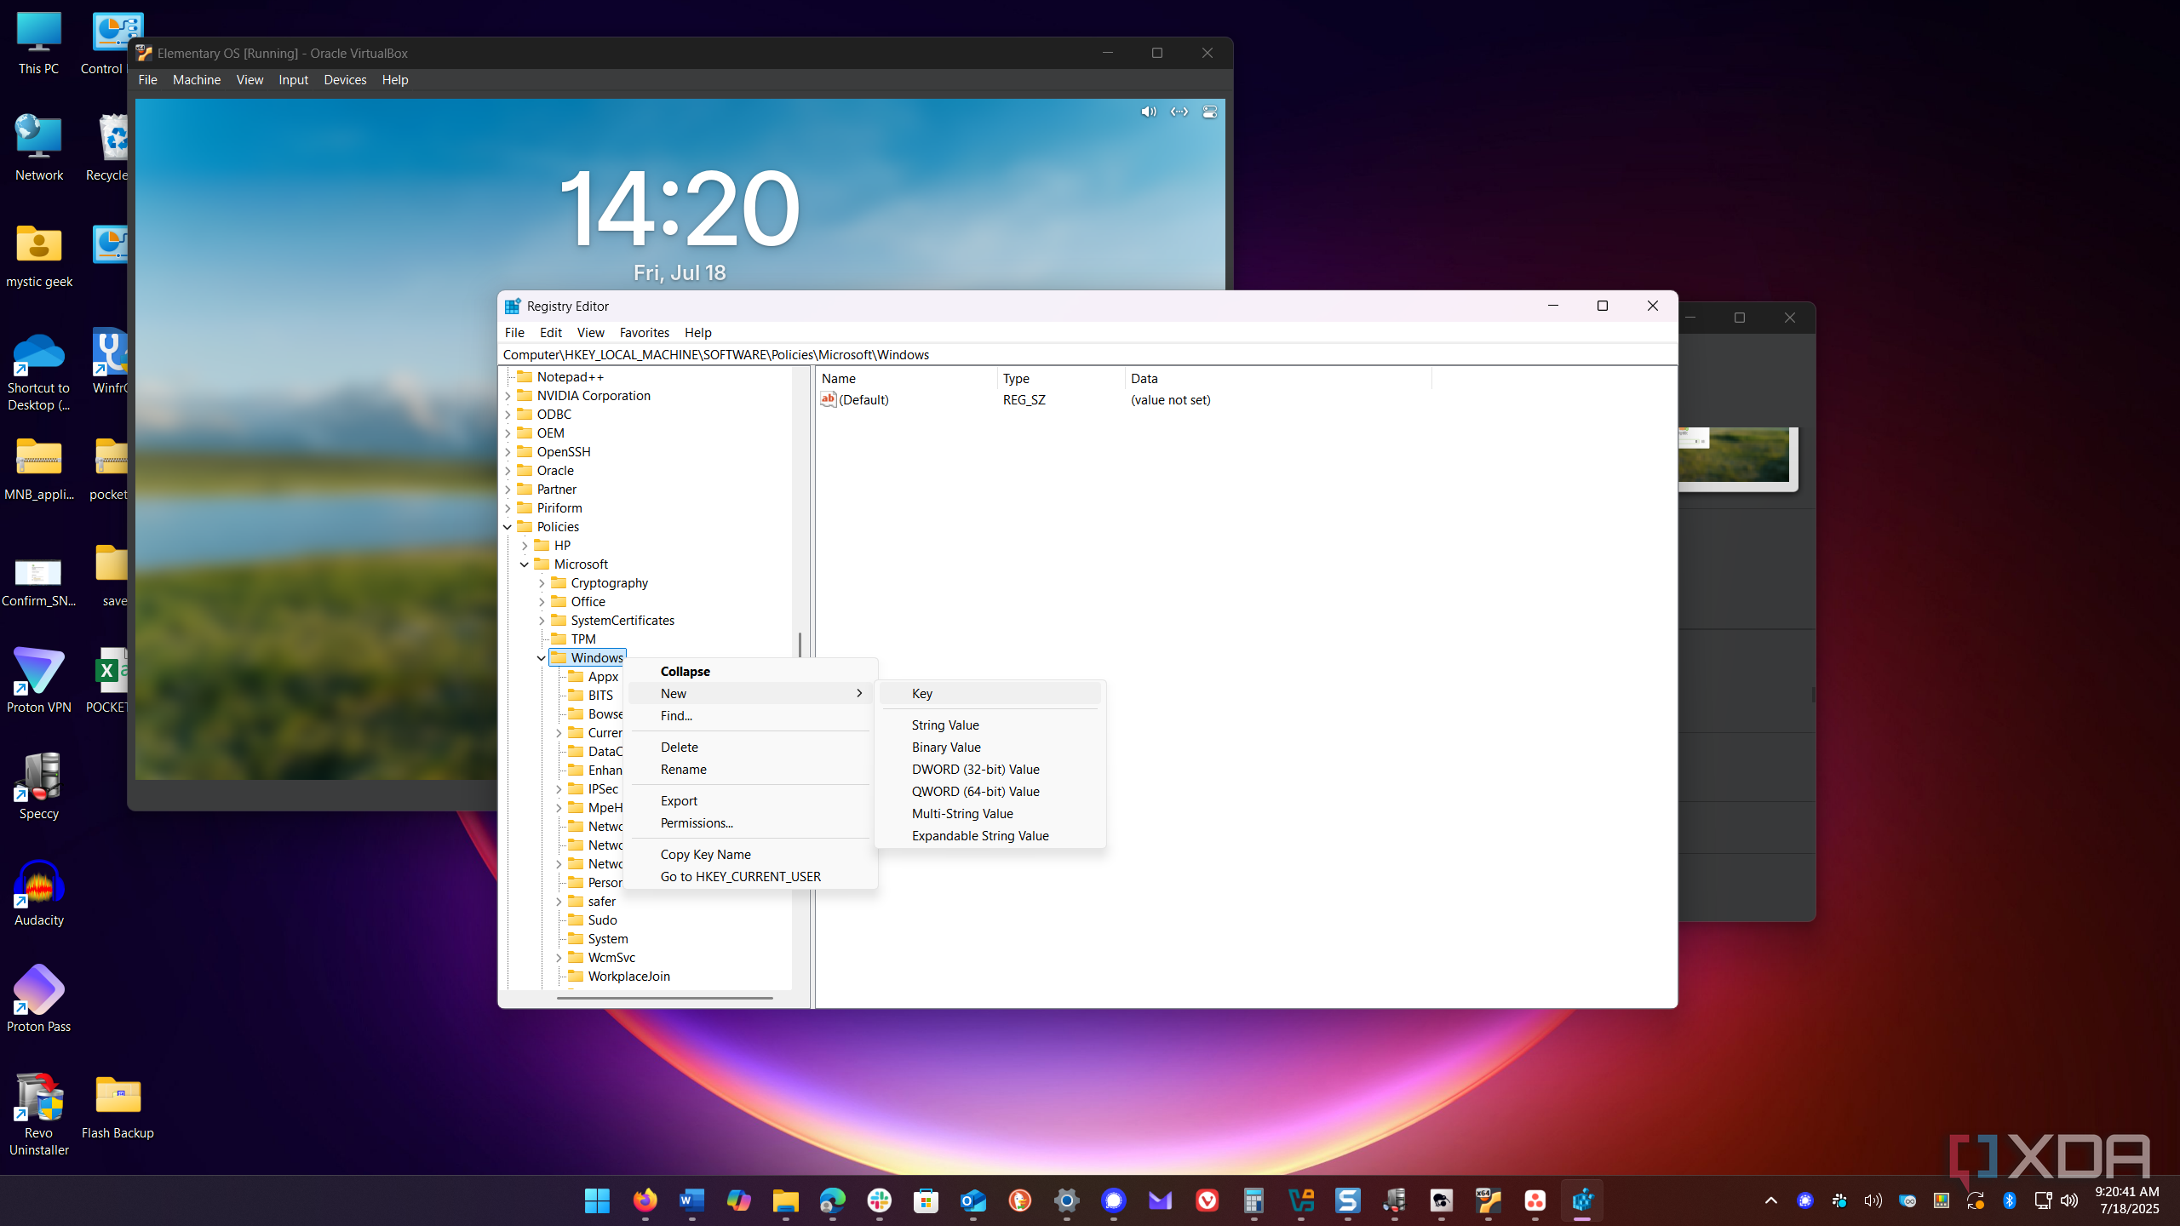Open Devices menu in VirtualBox window
This screenshot has width=2180, height=1226.
pos(345,79)
